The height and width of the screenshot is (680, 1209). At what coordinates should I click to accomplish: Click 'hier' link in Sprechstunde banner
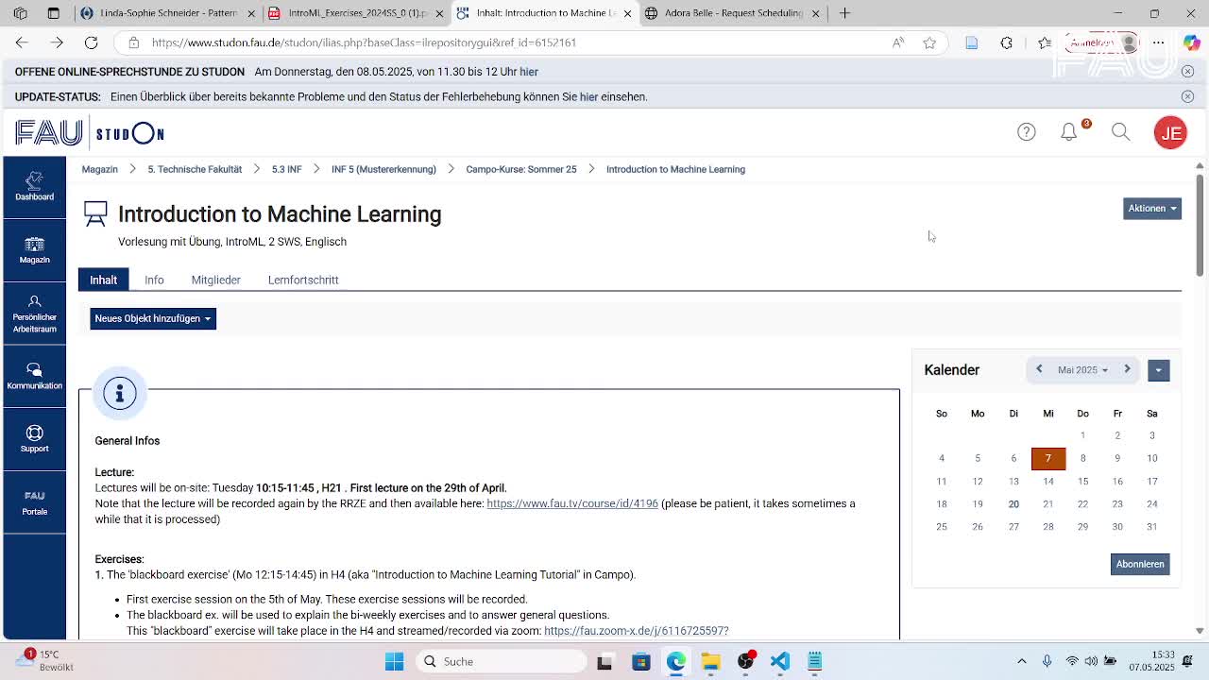pos(529,72)
